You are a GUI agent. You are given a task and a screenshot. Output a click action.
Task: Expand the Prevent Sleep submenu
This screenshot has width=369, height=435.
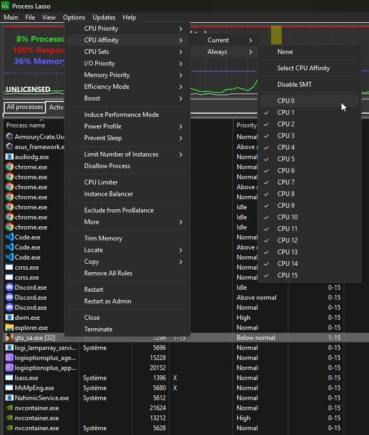127,138
